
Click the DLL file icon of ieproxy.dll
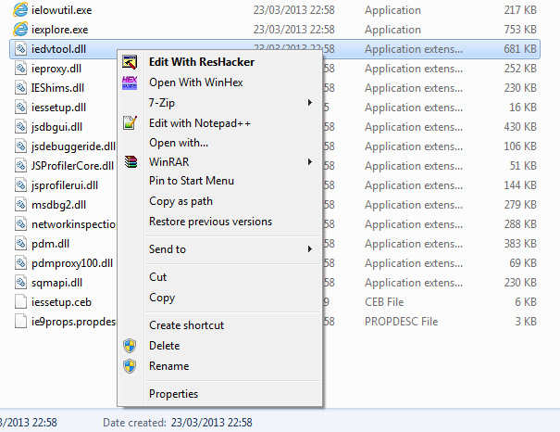coord(20,69)
